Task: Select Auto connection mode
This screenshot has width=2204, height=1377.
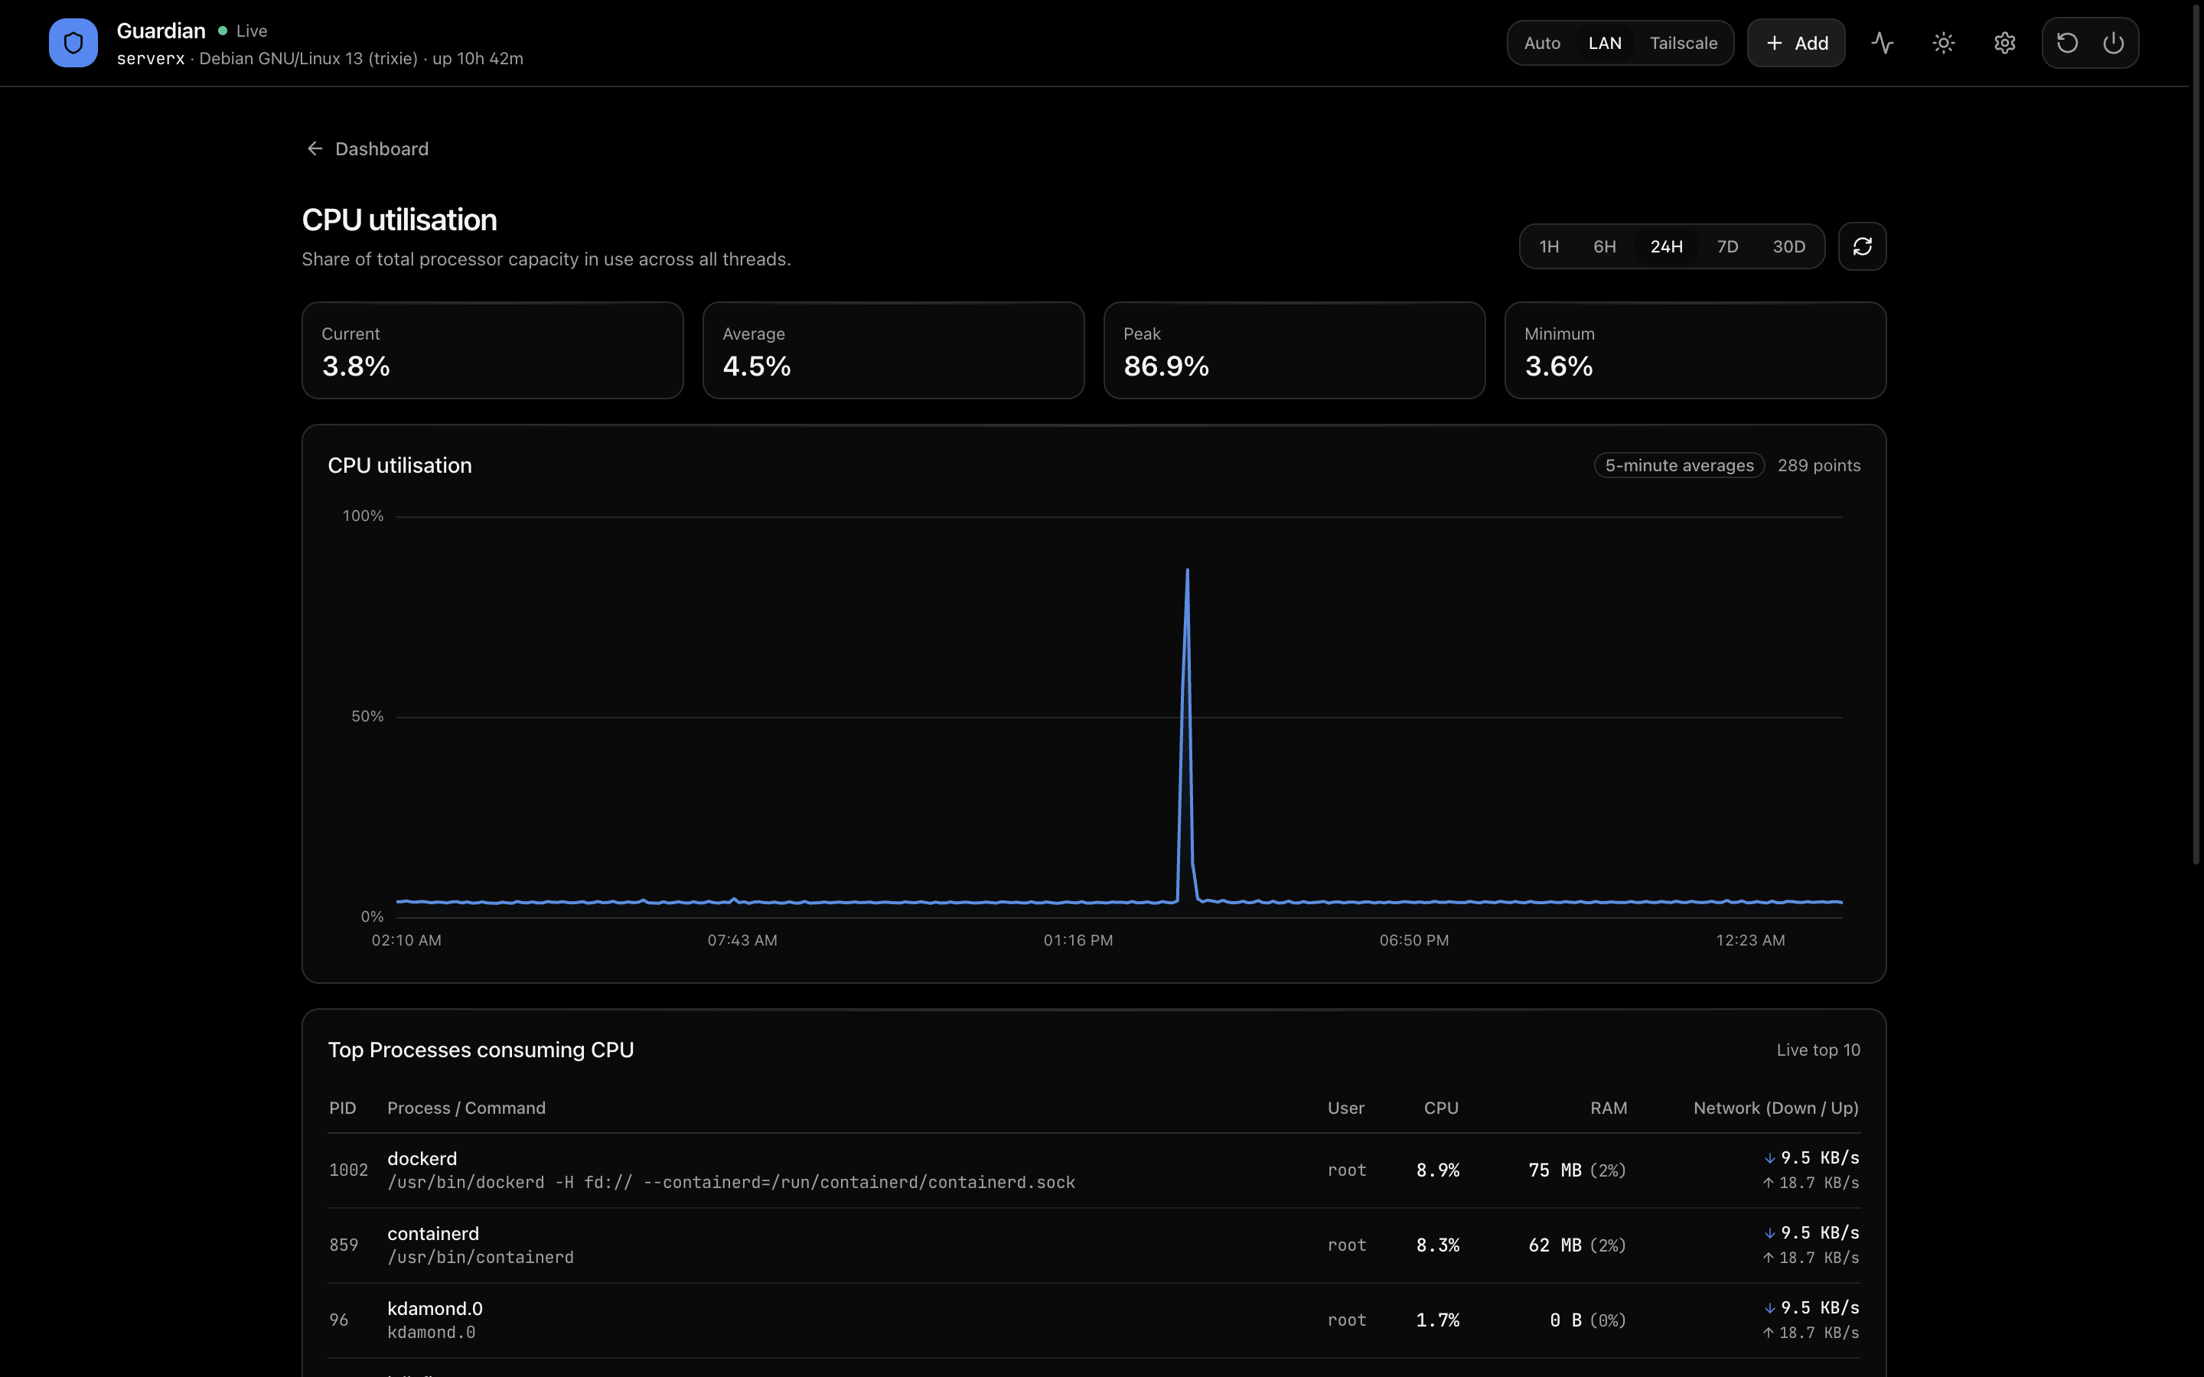Action: (x=1542, y=43)
